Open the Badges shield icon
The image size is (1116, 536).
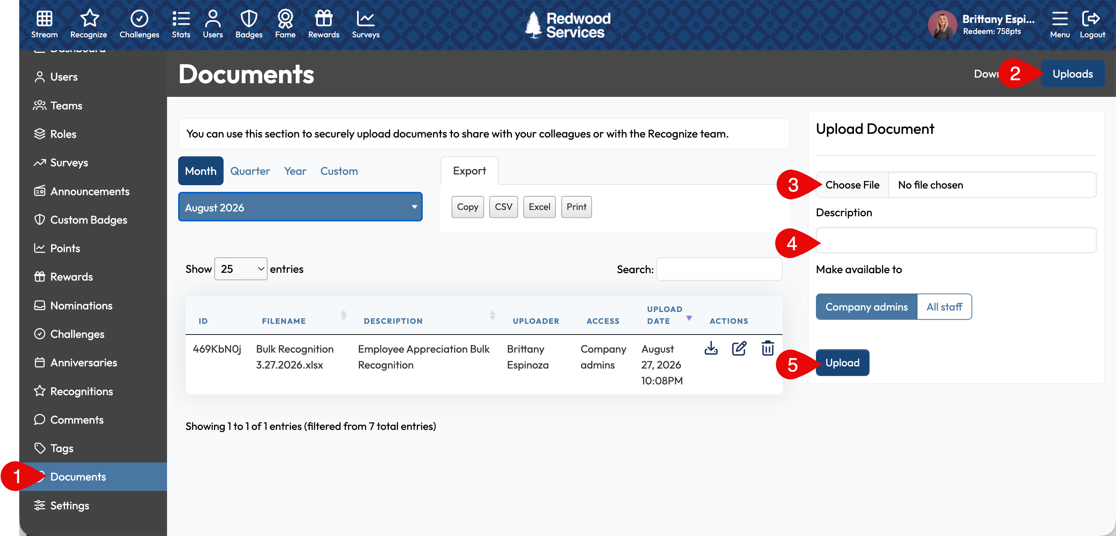pyautogui.click(x=249, y=18)
